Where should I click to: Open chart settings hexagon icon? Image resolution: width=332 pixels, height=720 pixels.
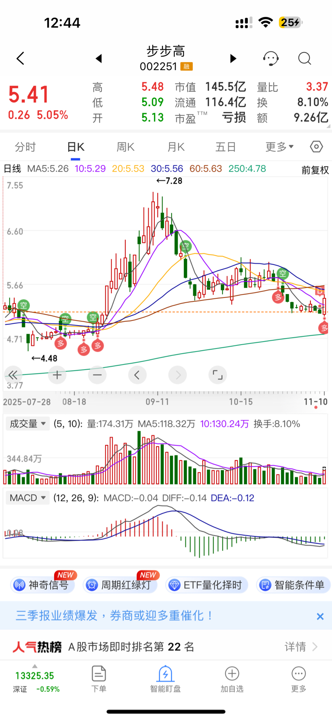[x=316, y=147]
